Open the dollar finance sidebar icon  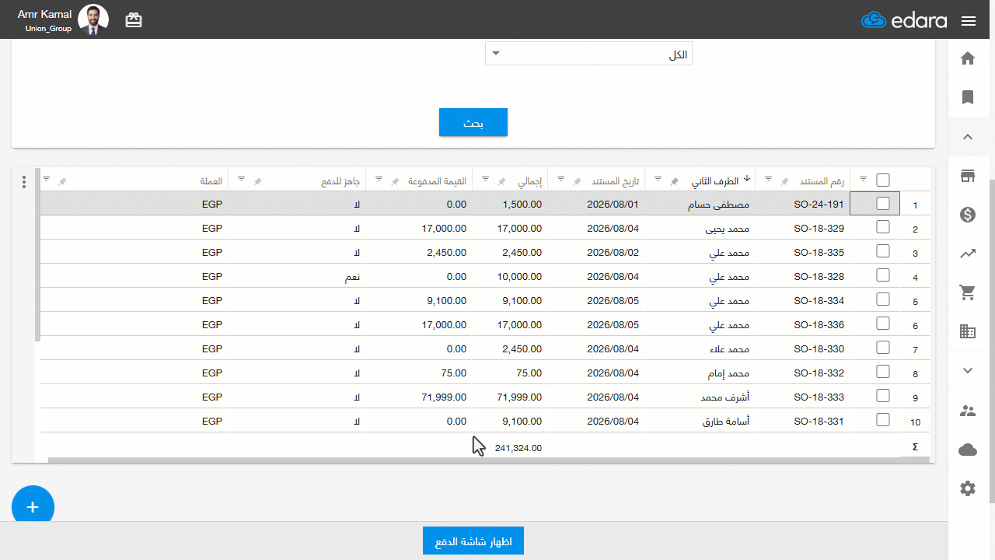968,215
